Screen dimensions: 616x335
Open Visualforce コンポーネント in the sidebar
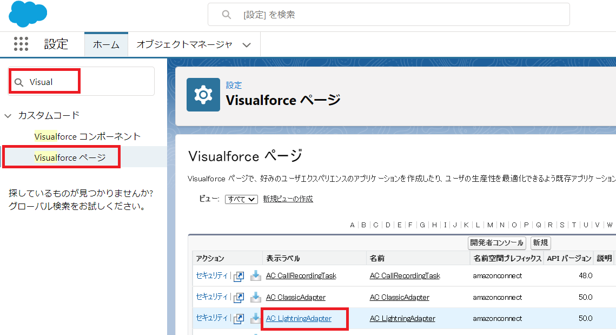pyautogui.click(x=87, y=136)
